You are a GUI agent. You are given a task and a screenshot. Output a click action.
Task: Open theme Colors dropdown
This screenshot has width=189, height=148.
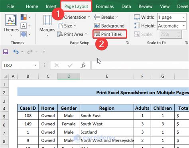pyautogui.click(x=26, y=17)
